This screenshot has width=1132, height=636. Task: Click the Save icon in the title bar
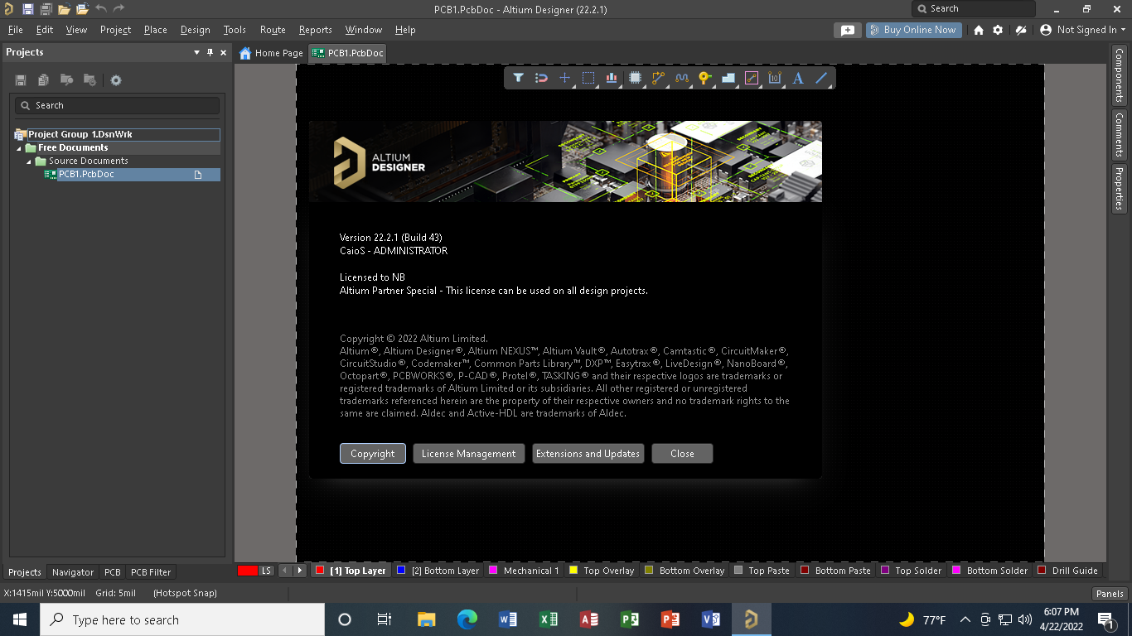tap(27, 9)
